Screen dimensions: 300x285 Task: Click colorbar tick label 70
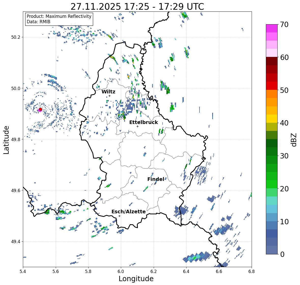coord(284,24)
